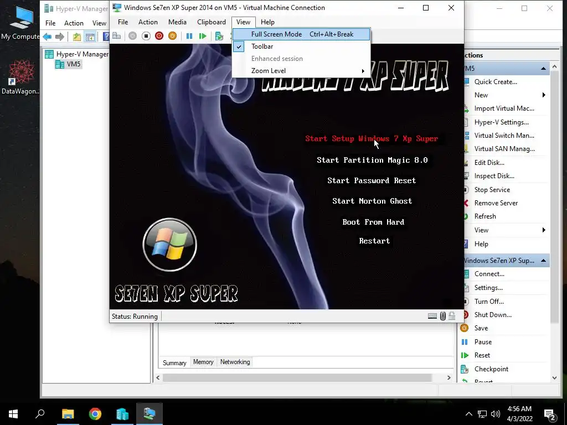Viewport: 567px width, 425px height.
Task: Launch Chrome from the taskbar
Action: pyautogui.click(x=95, y=414)
